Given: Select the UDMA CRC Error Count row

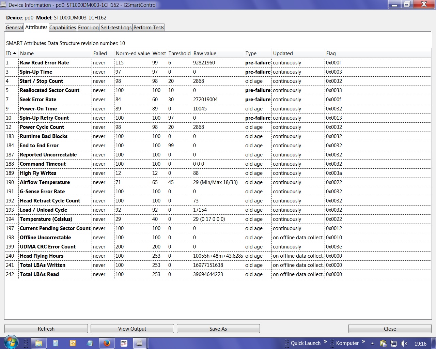Looking at the screenshot, I should (x=218, y=247).
